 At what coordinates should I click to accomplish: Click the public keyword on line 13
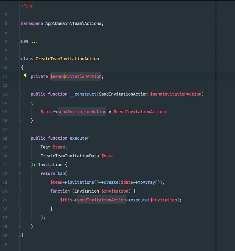(x=38, y=94)
